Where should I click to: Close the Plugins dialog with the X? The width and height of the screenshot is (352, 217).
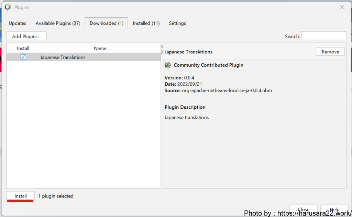(x=342, y=7)
